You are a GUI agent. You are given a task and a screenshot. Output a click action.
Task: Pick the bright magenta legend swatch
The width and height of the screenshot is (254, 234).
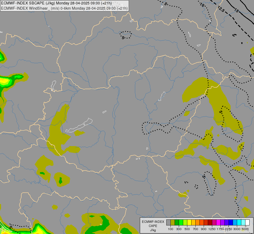218,222
